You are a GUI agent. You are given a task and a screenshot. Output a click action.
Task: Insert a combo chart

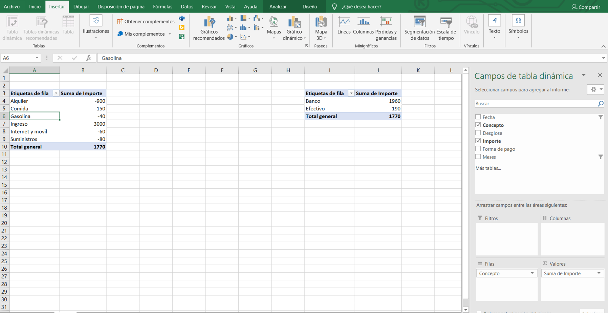[258, 27]
